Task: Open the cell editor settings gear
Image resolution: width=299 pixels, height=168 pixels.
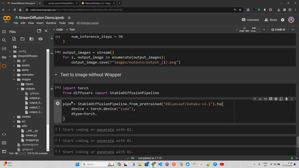Action: pos(276,99)
